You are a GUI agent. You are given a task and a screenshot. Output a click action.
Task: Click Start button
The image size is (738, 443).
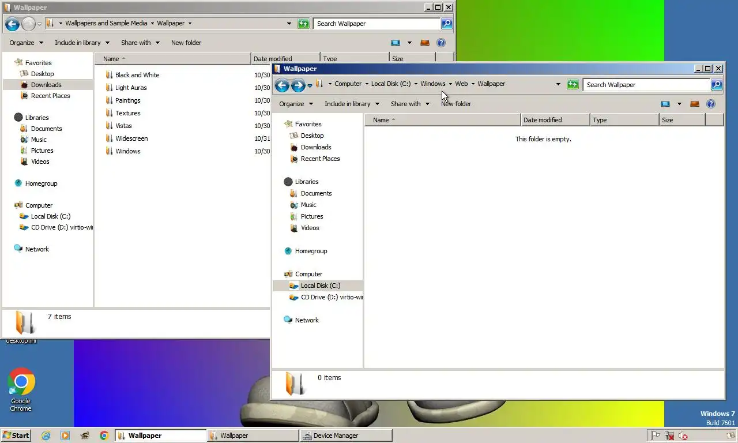tap(16, 436)
